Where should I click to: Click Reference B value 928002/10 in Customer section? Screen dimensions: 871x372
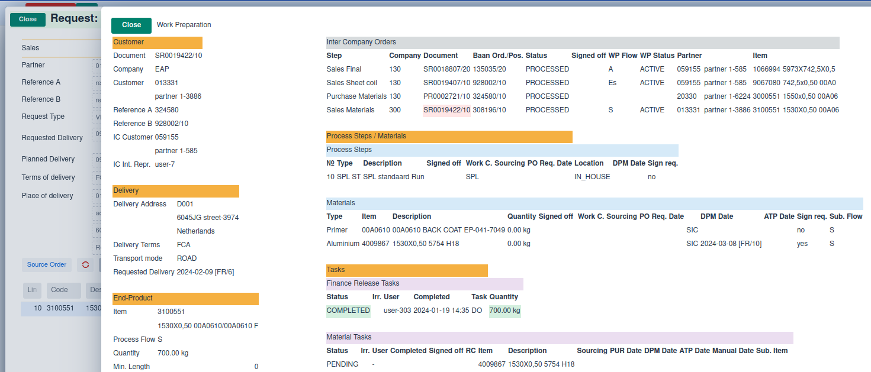tap(172, 124)
